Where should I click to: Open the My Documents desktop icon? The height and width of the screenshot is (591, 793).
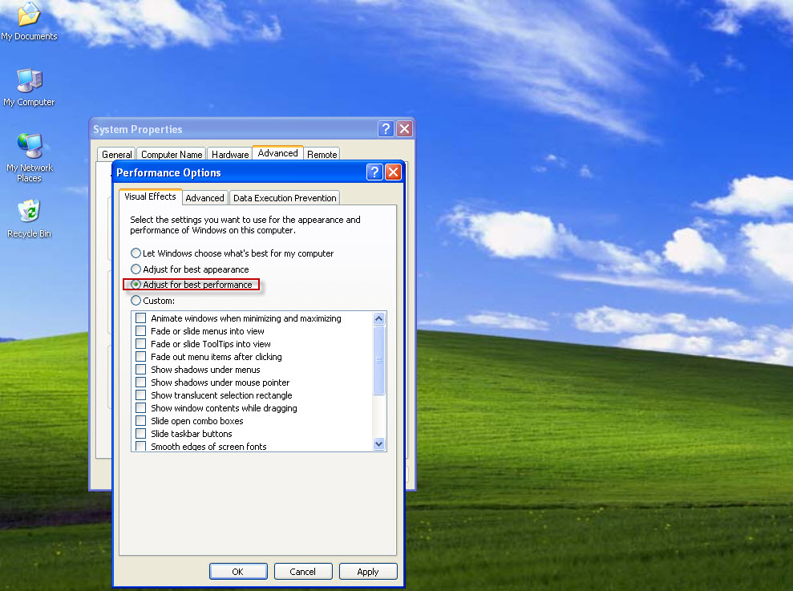click(29, 21)
